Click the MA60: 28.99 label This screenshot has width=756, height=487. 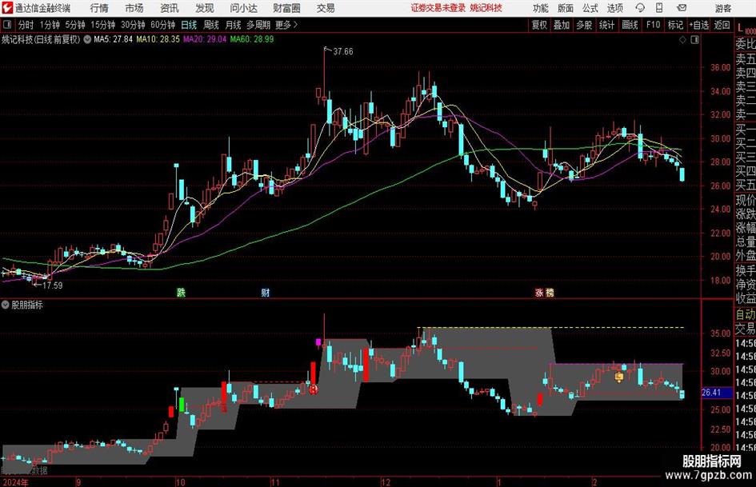(252, 39)
